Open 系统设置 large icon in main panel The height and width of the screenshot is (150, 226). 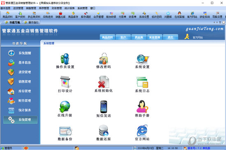(x=142, y=61)
